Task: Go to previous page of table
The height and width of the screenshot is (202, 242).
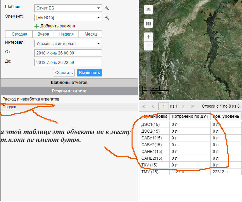Action: coord(153,106)
